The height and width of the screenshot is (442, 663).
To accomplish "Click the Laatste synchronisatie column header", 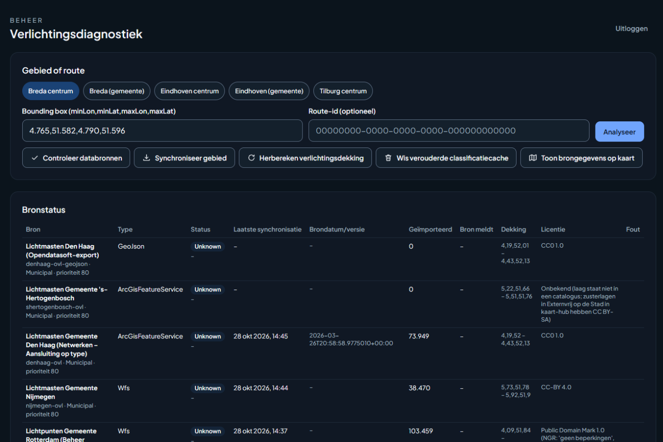I will [267, 229].
